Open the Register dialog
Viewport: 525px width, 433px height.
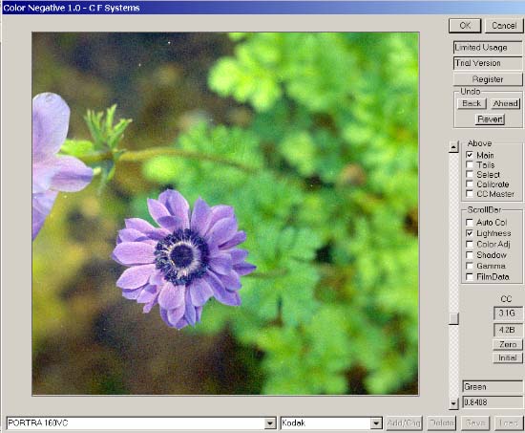click(488, 79)
